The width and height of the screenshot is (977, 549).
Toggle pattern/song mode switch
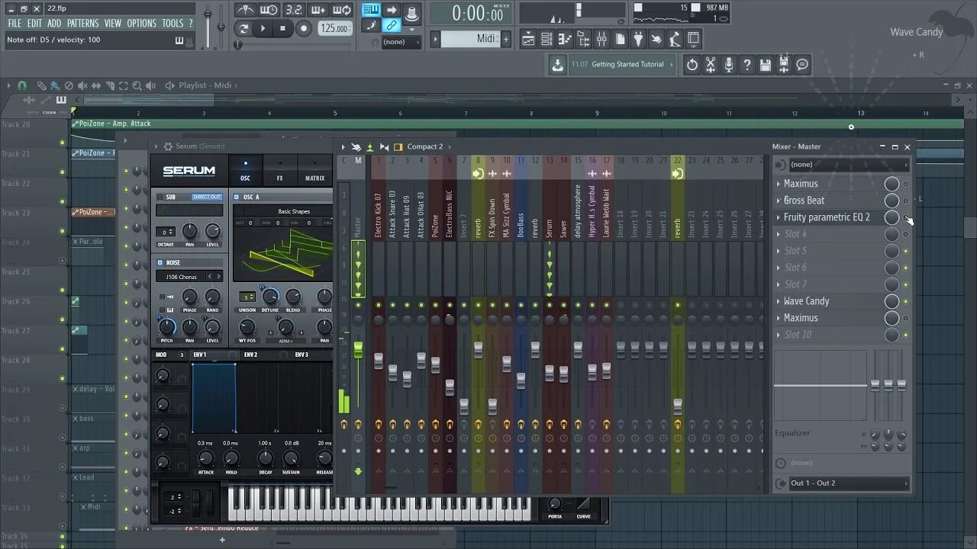(243, 28)
